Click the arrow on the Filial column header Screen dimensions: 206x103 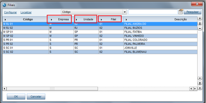[x=101, y=20]
